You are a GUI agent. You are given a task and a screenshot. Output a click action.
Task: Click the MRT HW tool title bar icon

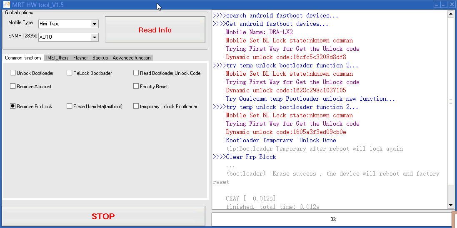[6, 5]
